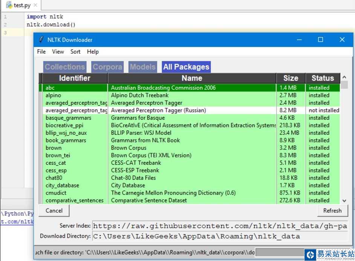The width and height of the screenshot is (355, 261).
Task: Click 'Brown Corpus (TEI XML Version)' name
Action: 151,155
